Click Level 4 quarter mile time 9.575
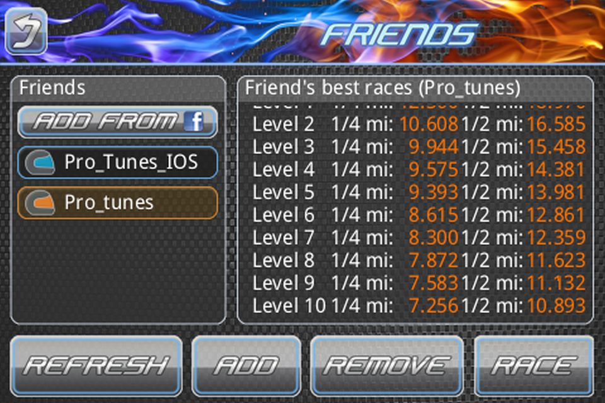 tap(434, 169)
